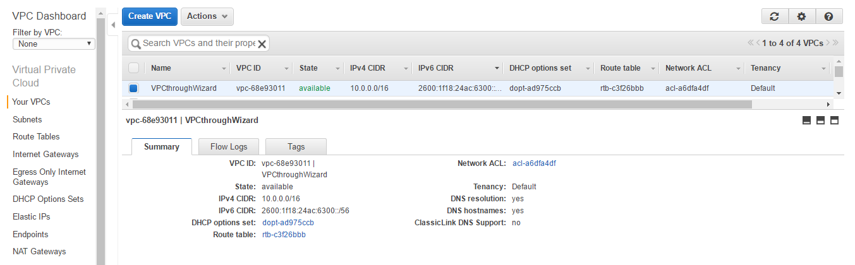This screenshot has height=265, width=855.
Task: Click the Create VPC button
Action: coord(150,16)
